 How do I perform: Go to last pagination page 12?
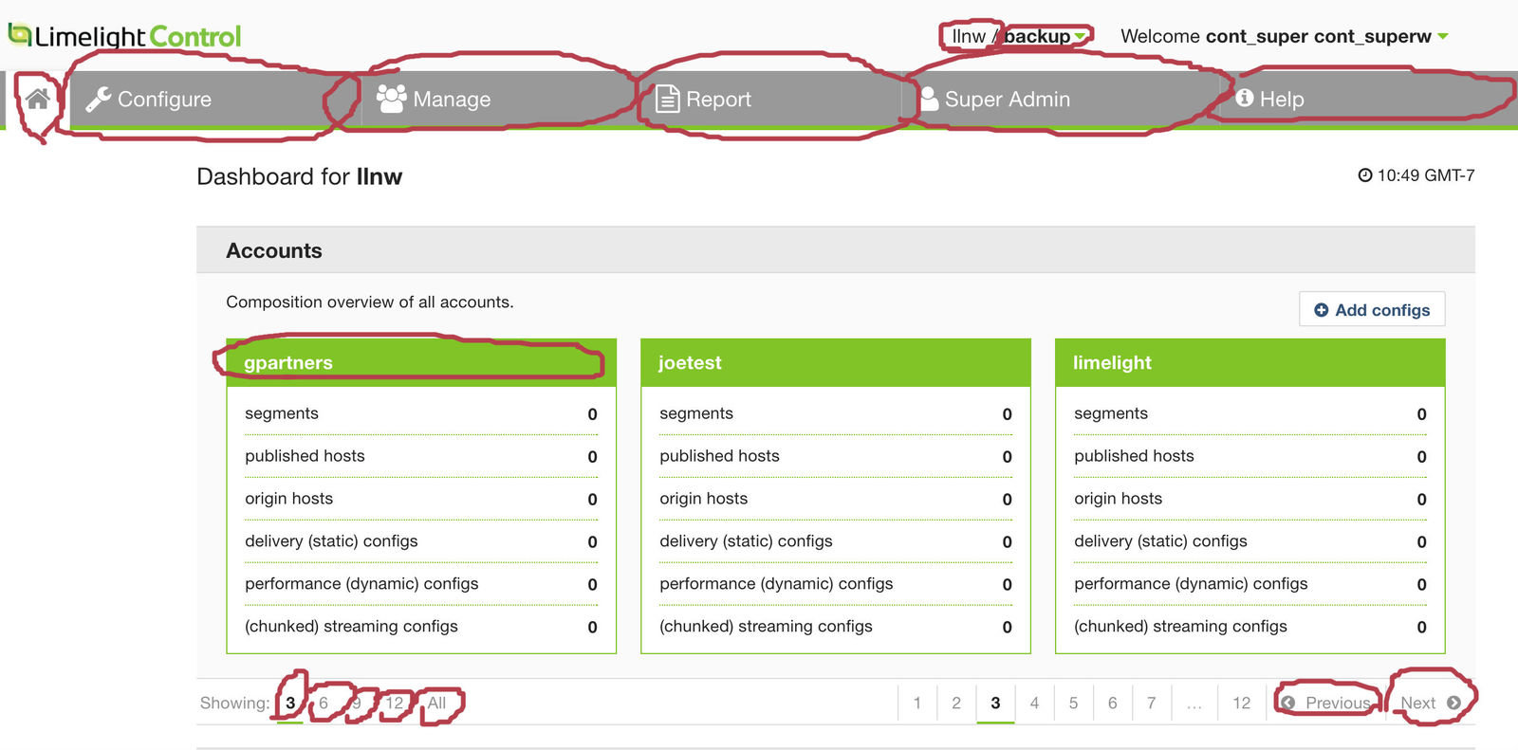(x=1242, y=703)
